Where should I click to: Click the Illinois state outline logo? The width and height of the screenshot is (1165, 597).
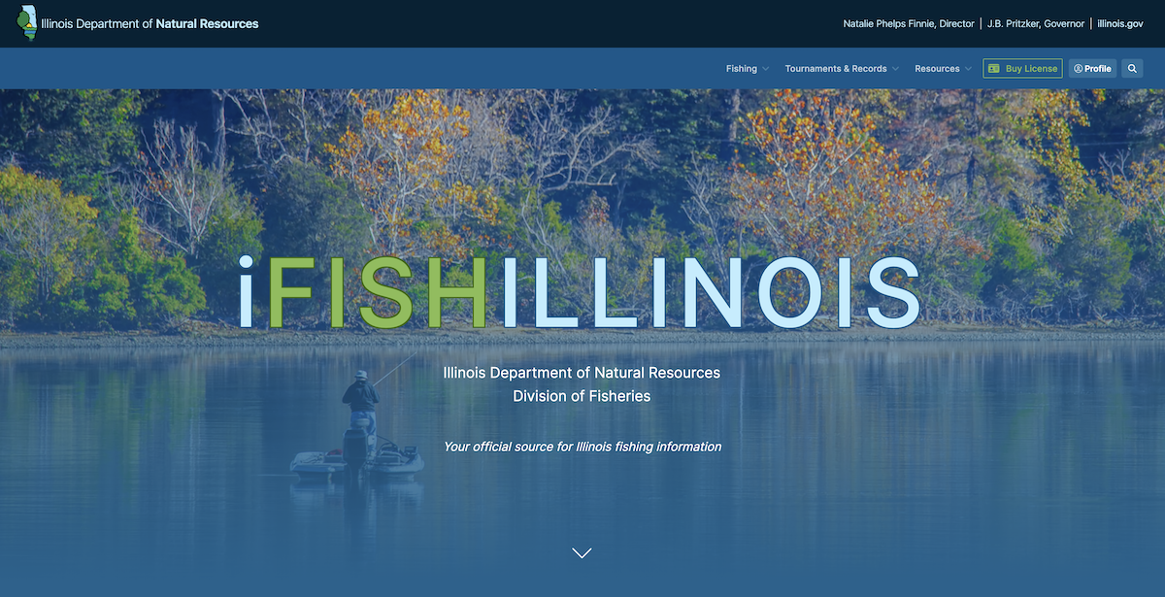pyautogui.click(x=27, y=23)
